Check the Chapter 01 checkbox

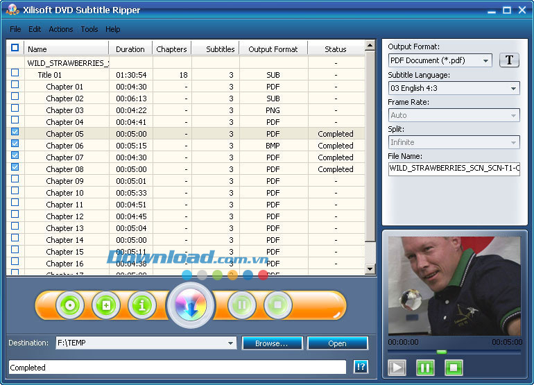point(15,85)
